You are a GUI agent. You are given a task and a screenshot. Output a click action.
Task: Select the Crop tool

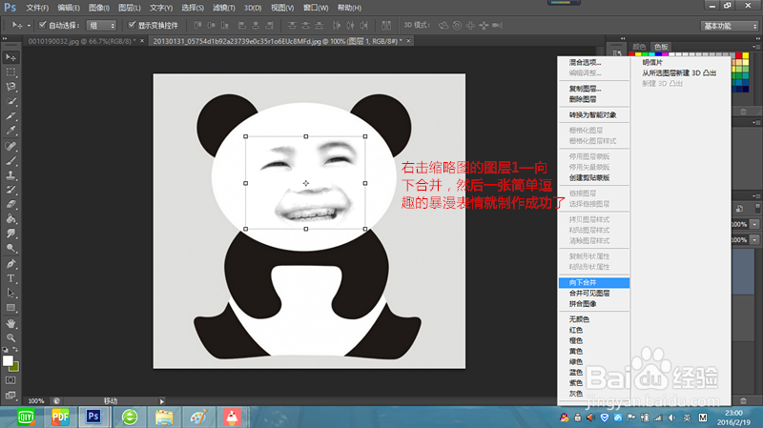click(10, 115)
